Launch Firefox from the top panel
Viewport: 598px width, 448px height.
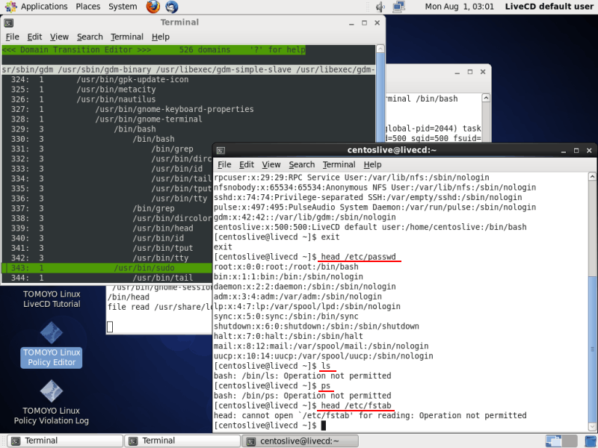click(x=153, y=7)
